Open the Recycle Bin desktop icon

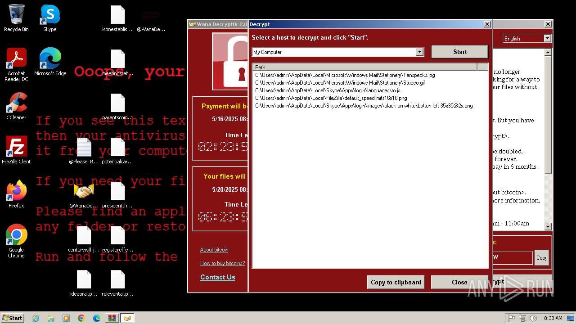(x=16, y=18)
